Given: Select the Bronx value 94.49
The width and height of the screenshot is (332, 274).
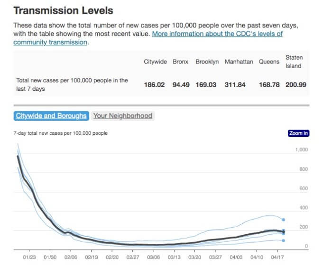Looking at the screenshot, I should (181, 85).
